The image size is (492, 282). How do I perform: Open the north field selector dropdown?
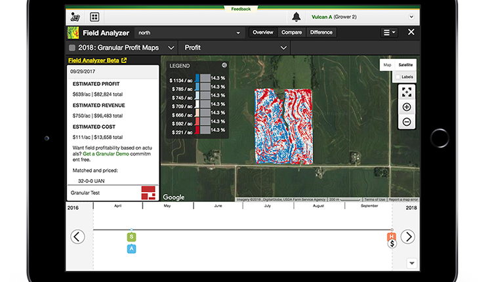coord(189,33)
